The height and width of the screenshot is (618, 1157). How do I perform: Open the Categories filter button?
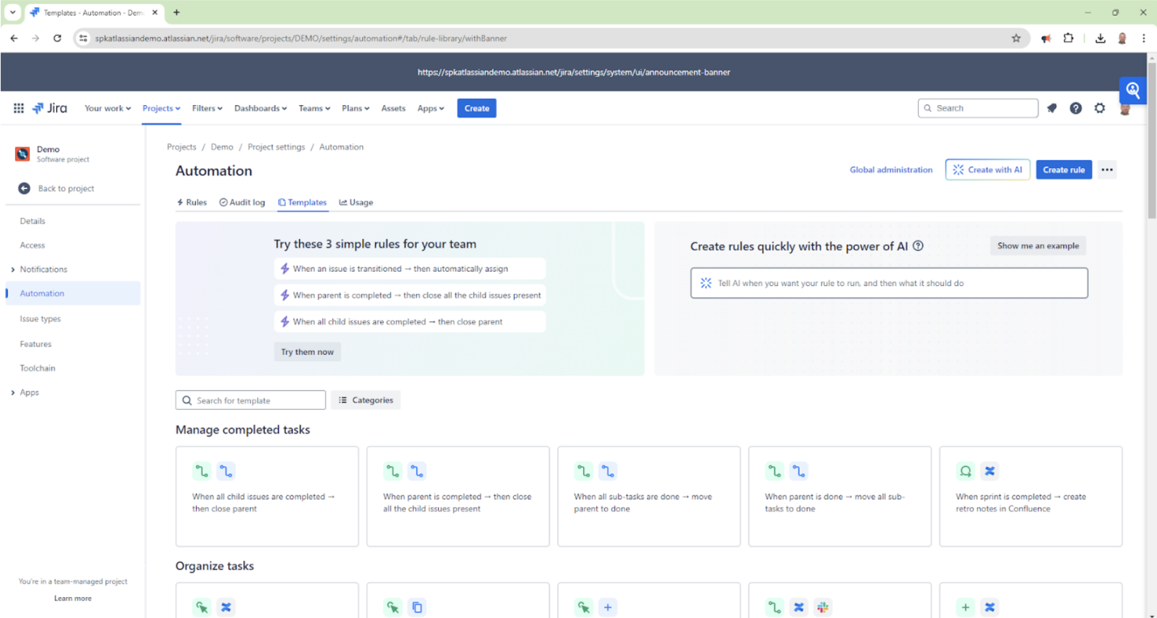(366, 400)
